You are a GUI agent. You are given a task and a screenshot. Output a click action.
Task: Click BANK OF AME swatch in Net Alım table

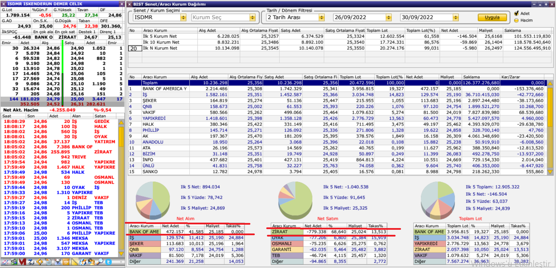point(144,232)
